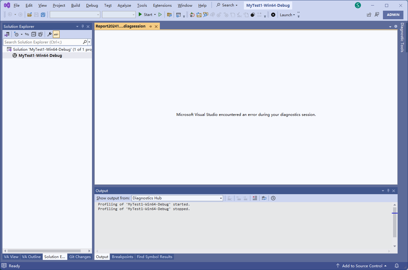Viewport: 408px width, 270px height.
Task: Click the green S account avatar
Action: click(x=358, y=6)
